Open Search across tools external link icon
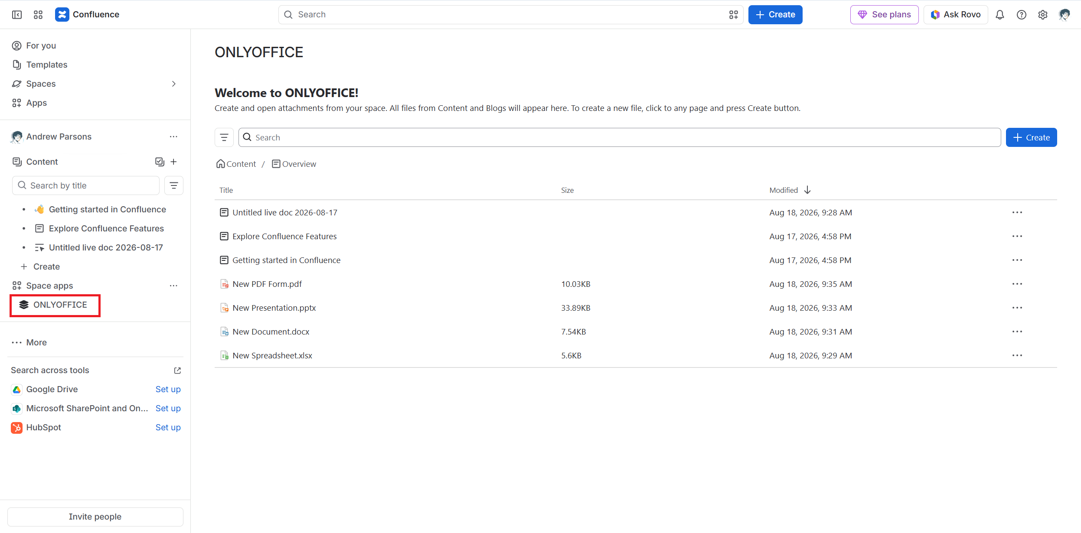The height and width of the screenshot is (533, 1081). (x=177, y=370)
